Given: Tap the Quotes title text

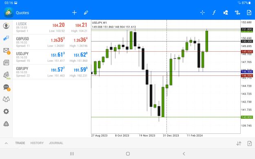Looking at the screenshot, I should coord(22,13).
